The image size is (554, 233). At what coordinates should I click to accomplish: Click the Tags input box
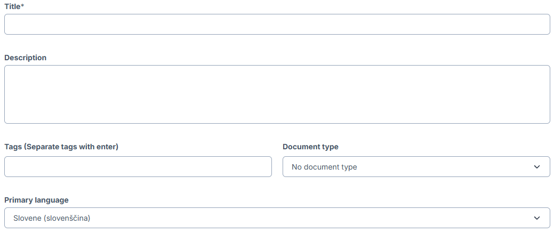point(138,166)
